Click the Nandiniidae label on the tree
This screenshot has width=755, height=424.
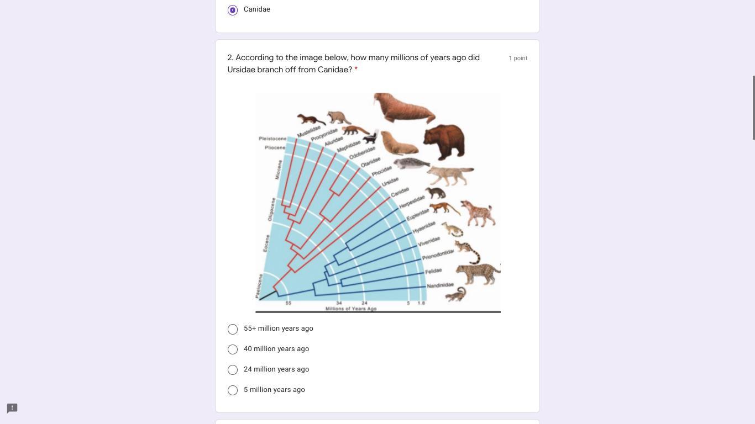click(440, 285)
